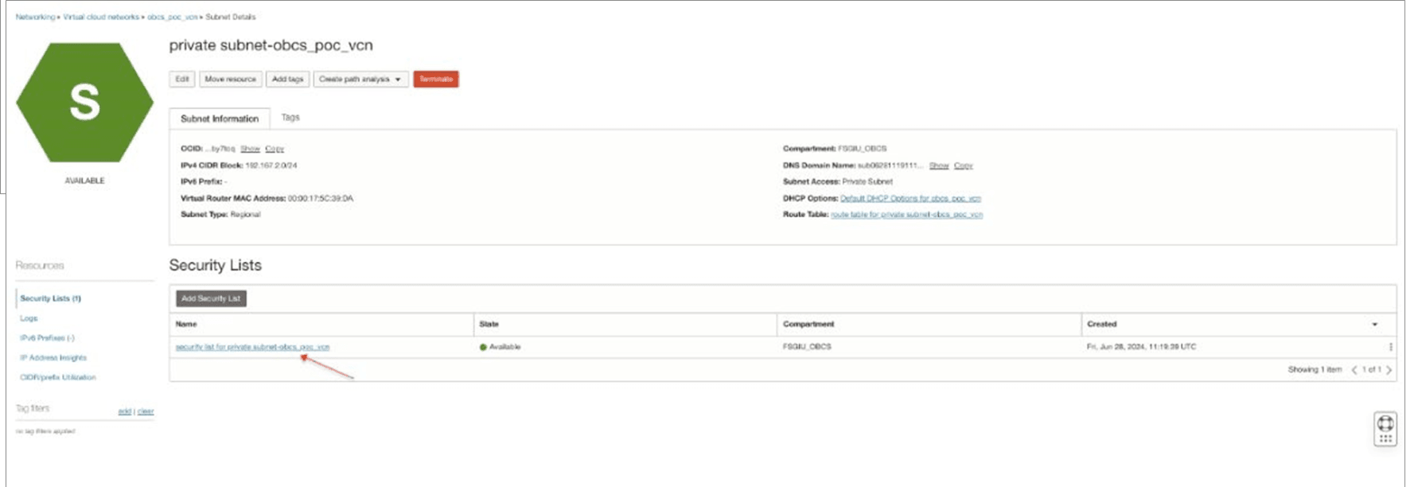Go to previous page of security lists
The width and height of the screenshot is (1410, 487).
(1354, 370)
